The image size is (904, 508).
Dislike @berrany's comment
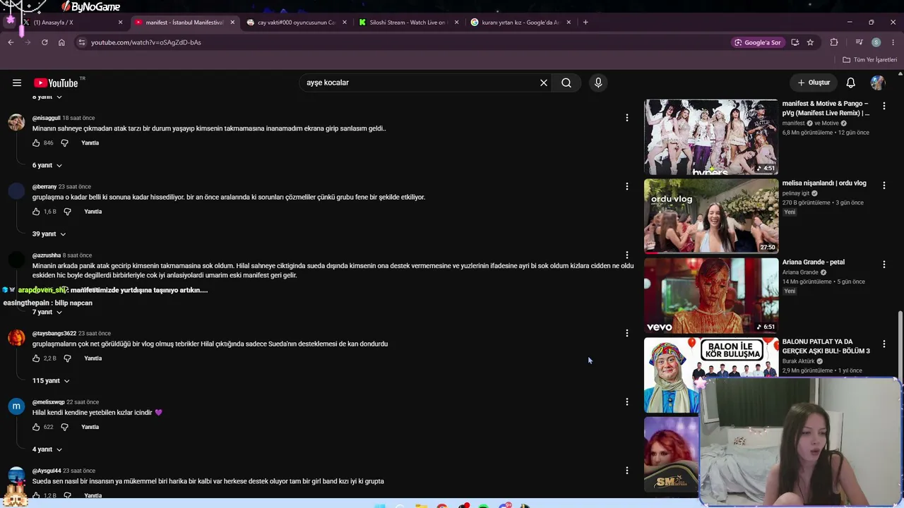(67, 212)
